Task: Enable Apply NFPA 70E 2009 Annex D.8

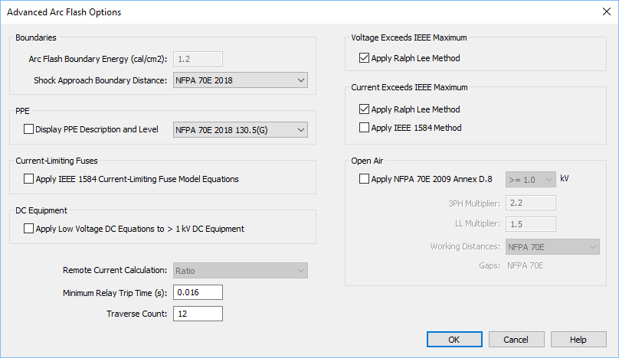Action: pos(364,179)
